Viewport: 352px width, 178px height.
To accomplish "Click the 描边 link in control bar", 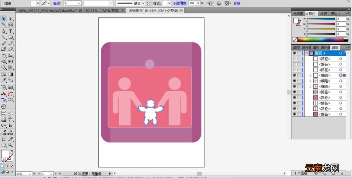I will point(57,4).
